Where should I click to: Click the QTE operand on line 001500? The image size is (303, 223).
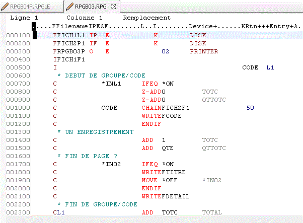(x=168, y=148)
